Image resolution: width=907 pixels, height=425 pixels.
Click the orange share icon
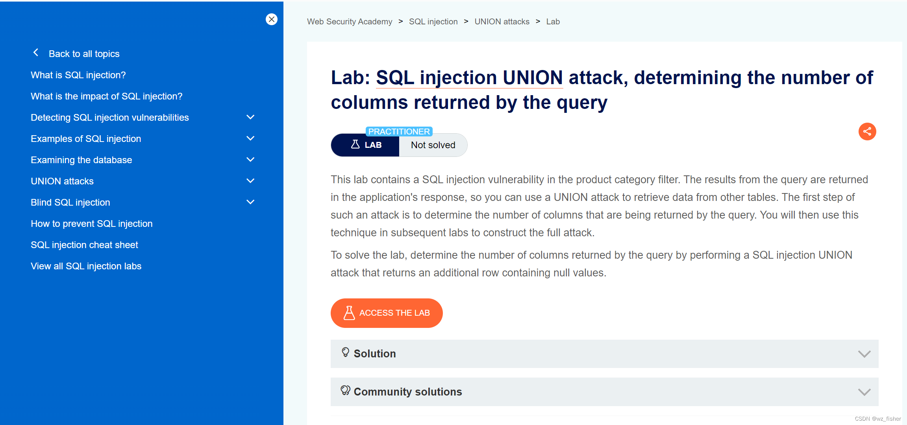point(867,131)
